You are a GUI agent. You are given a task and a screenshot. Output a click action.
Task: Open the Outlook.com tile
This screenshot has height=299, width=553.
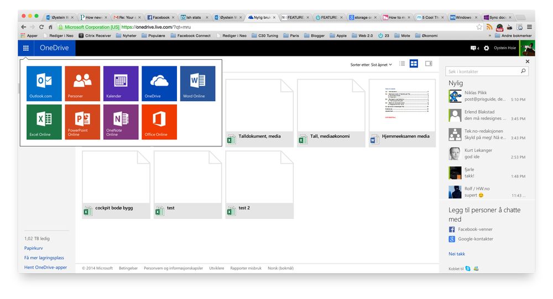(x=44, y=83)
